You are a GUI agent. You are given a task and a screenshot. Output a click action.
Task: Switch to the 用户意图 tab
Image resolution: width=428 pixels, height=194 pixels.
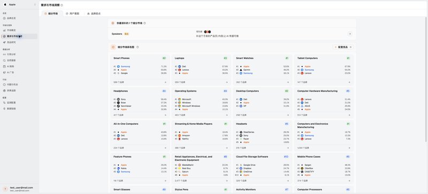73,13
